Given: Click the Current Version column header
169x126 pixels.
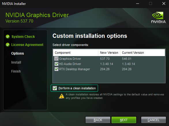Looking at the screenshot, I should pyautogui.click(x=142, y=53).
